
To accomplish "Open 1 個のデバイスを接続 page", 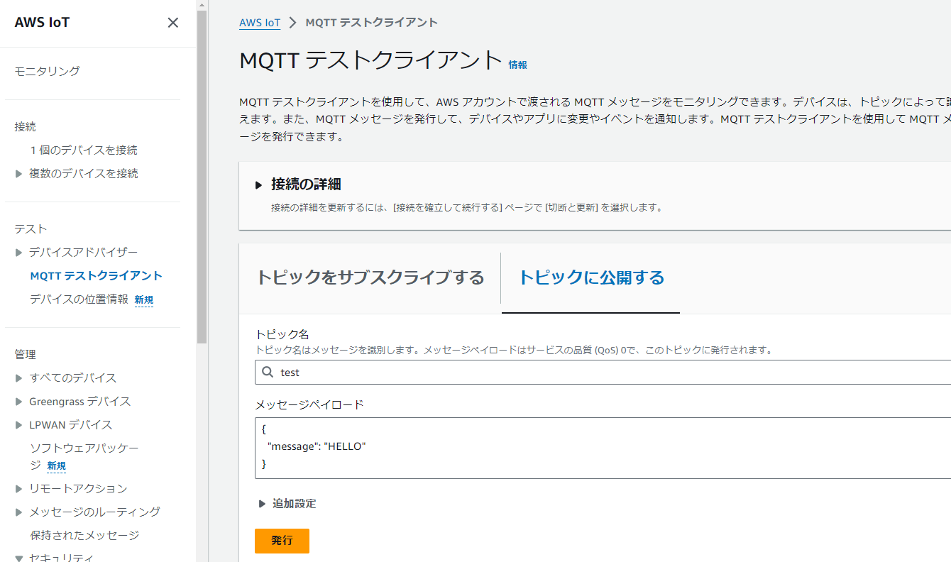I will pyautogui.click(x=84, y=150).
